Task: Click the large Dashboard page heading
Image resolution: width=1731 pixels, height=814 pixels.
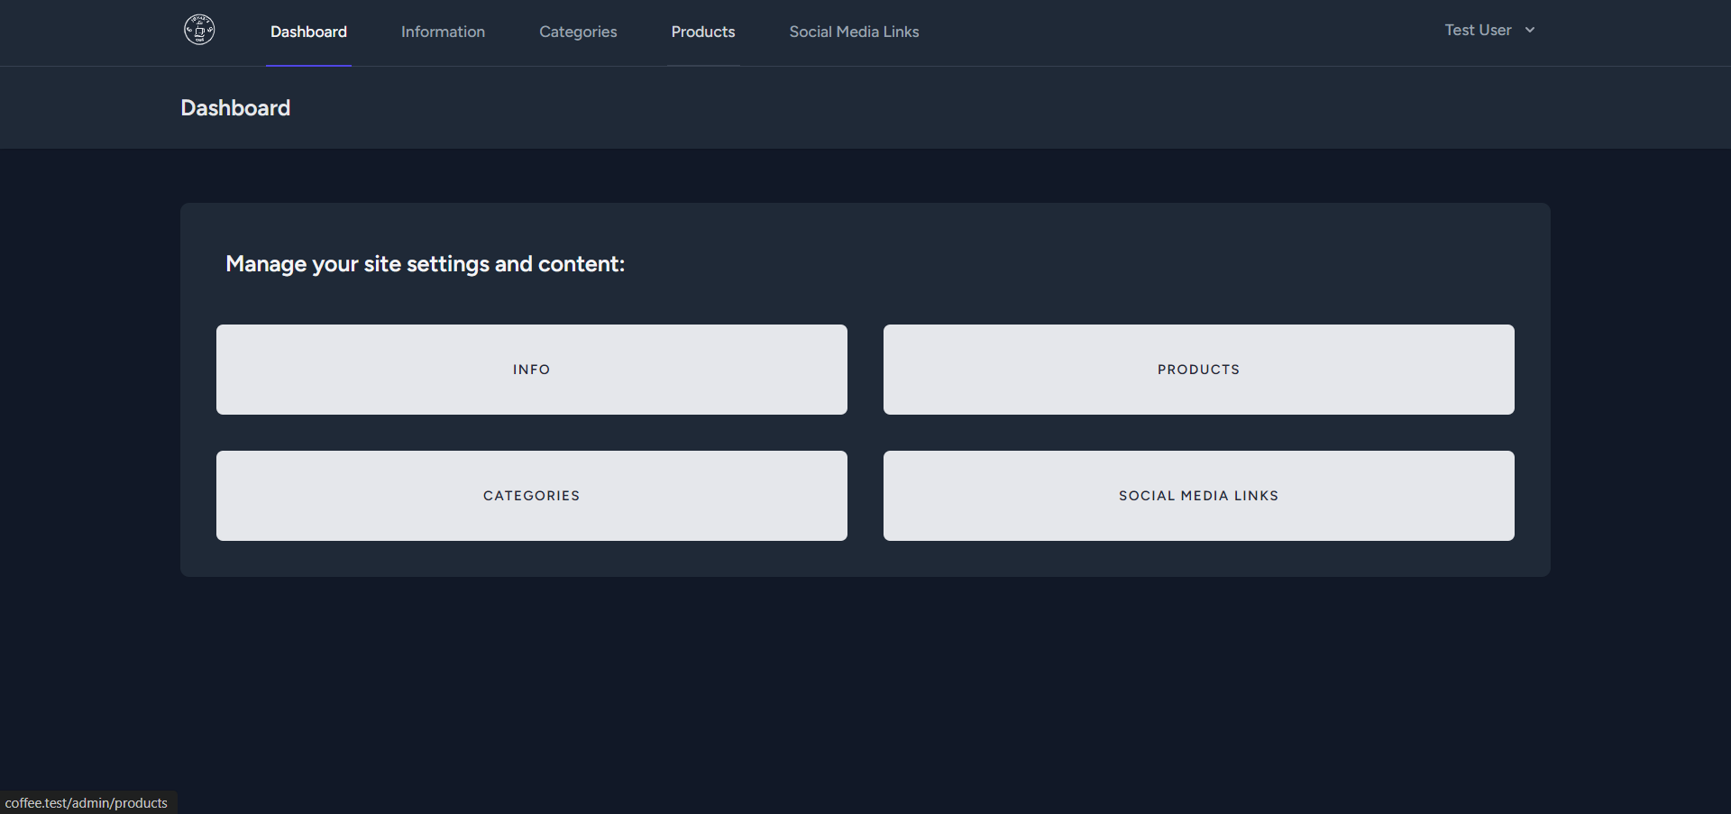Action: coord(235,108)
